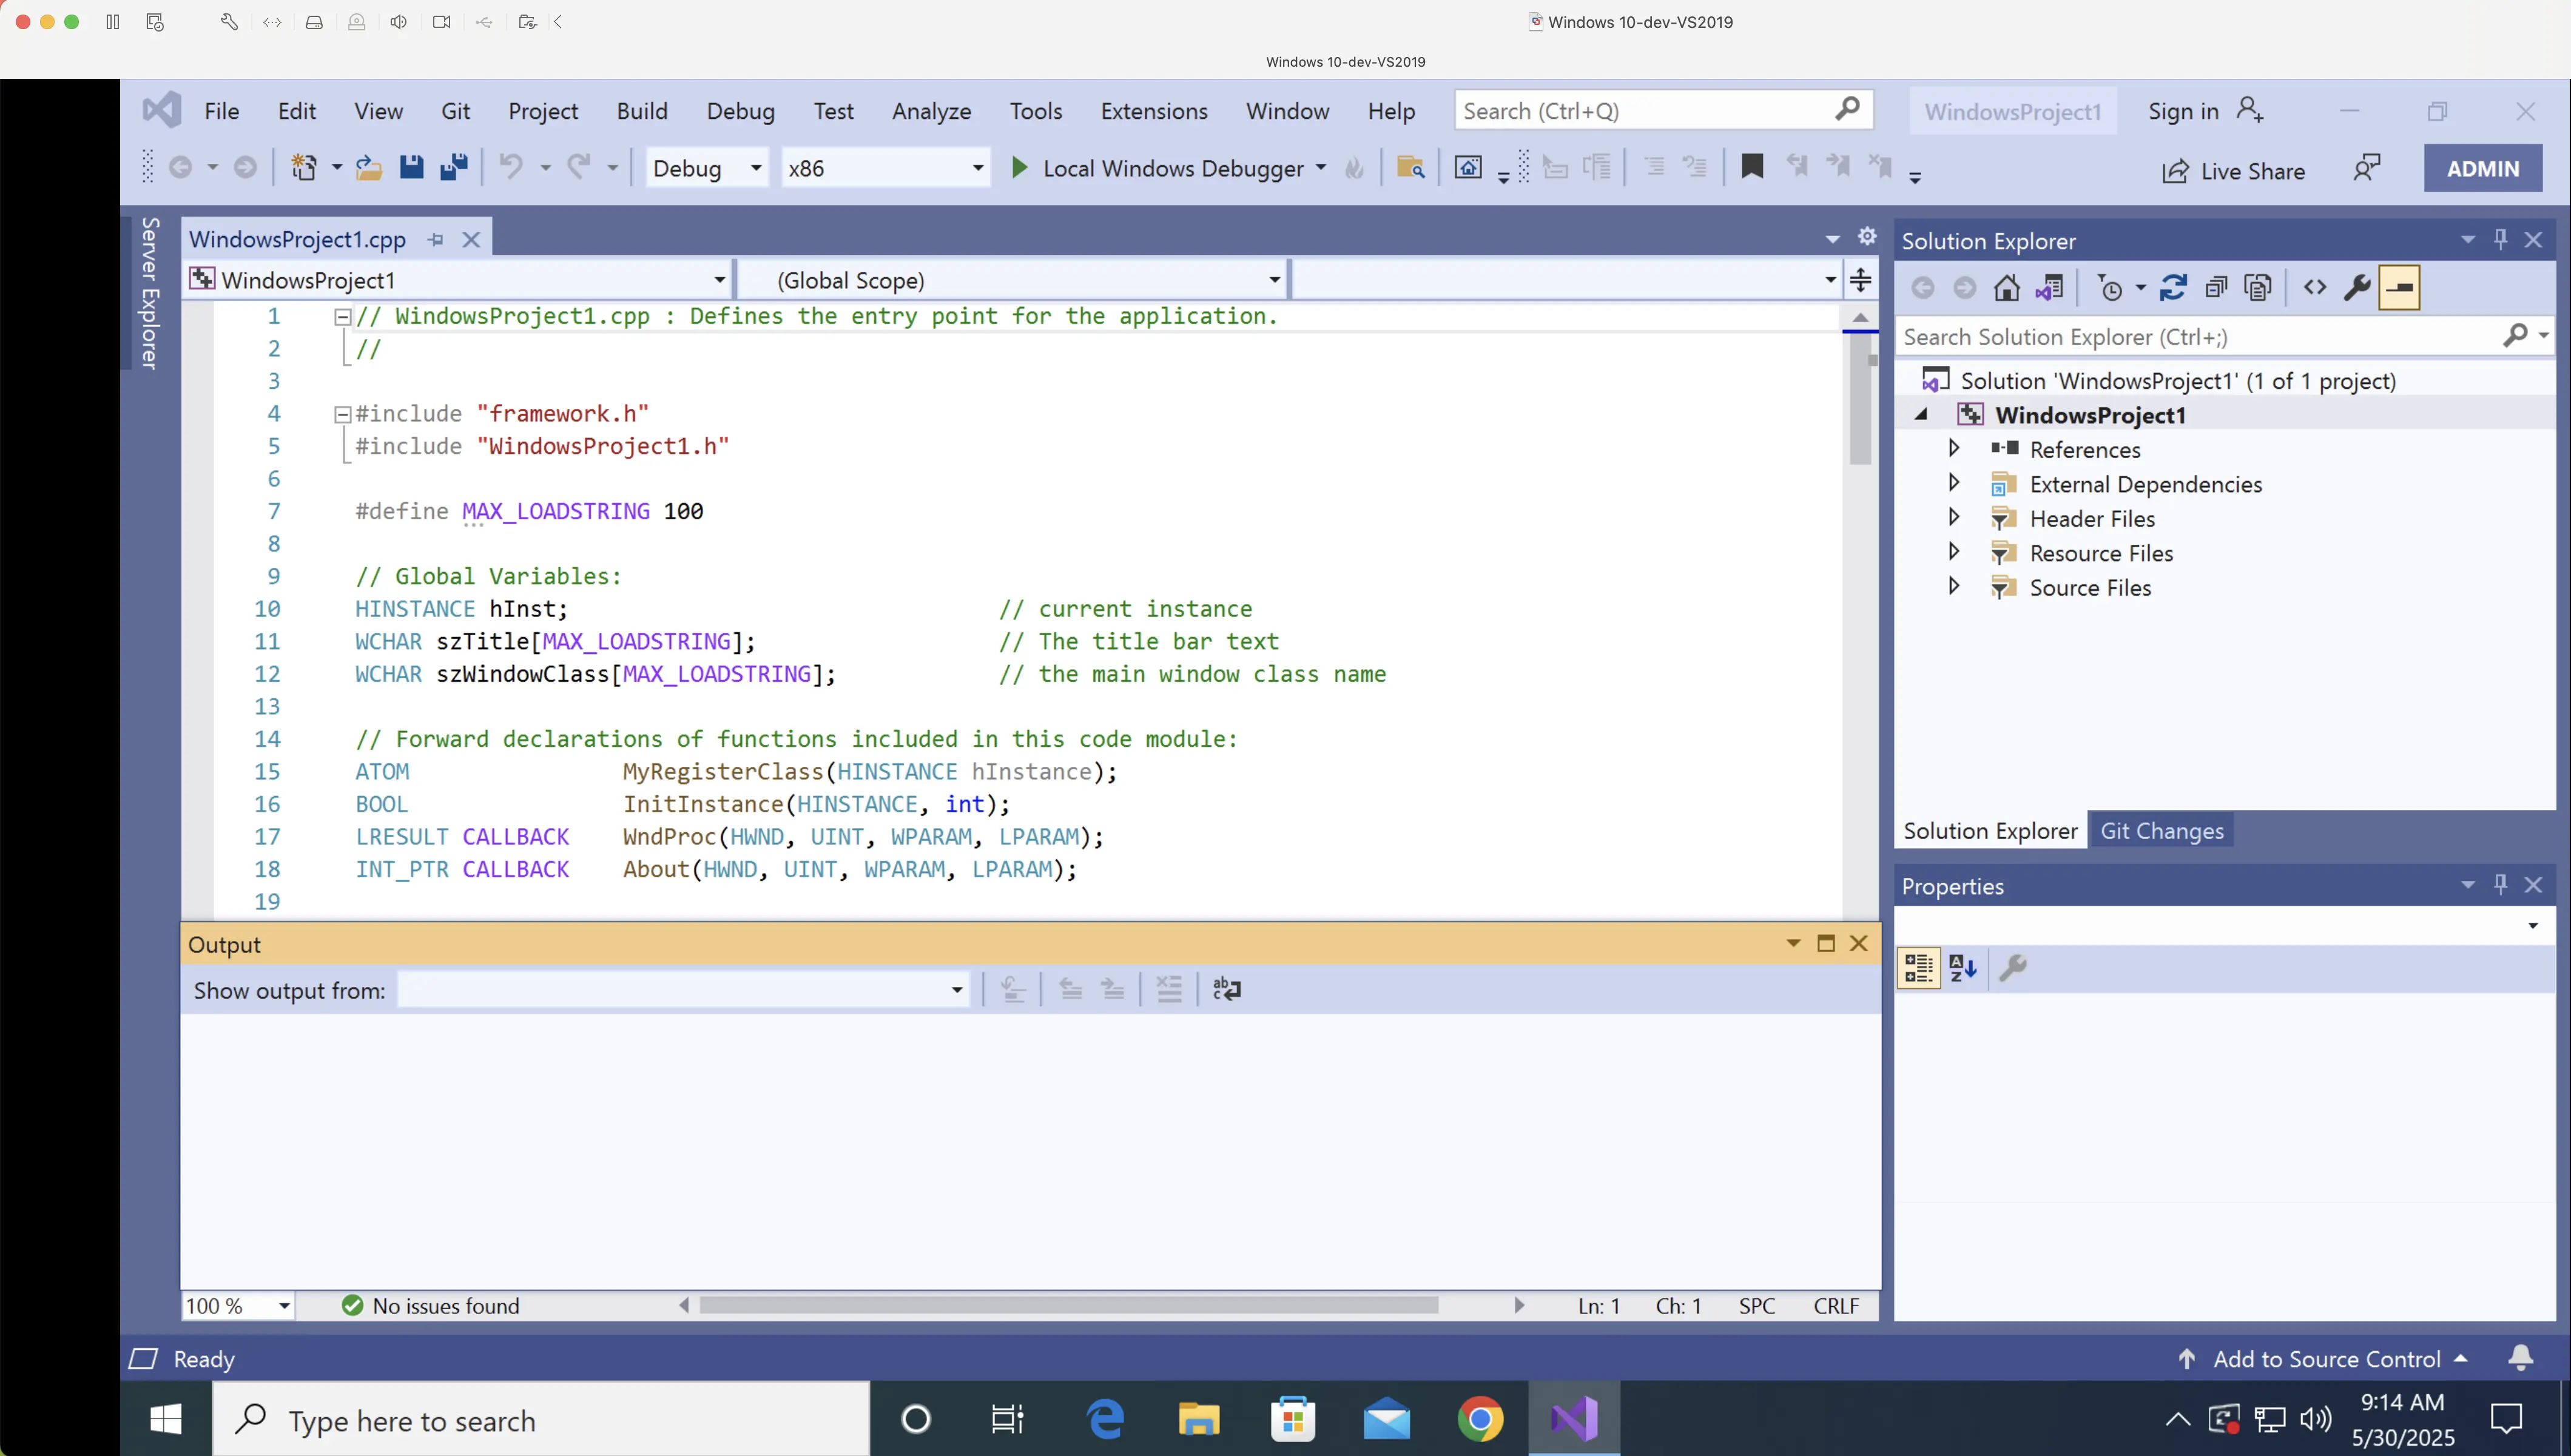This screenshot has width=2571, height=1456.
Task: Click the Categorized view icon in Properties
Action: tap(1918, 968)
